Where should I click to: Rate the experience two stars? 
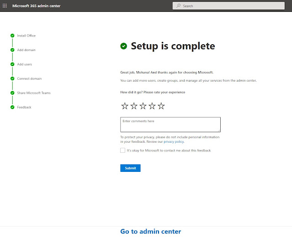click(134, 106)
